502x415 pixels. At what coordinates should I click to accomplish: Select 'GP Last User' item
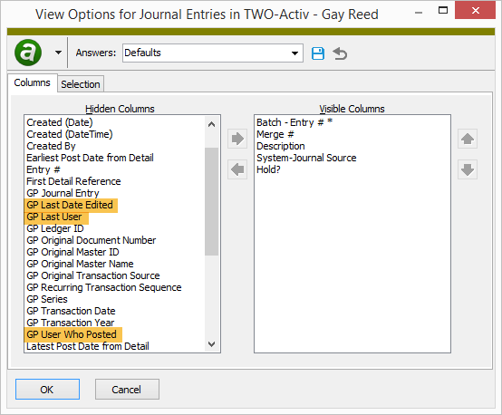click(54, 217)
